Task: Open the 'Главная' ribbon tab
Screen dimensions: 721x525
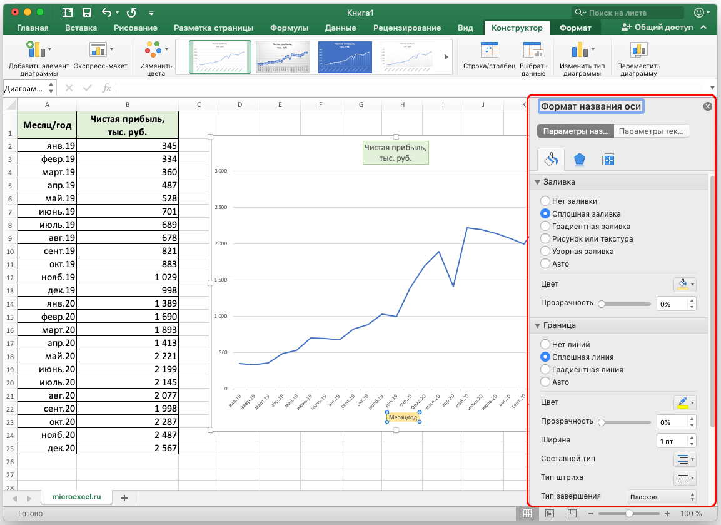Action: click(33, 28)
